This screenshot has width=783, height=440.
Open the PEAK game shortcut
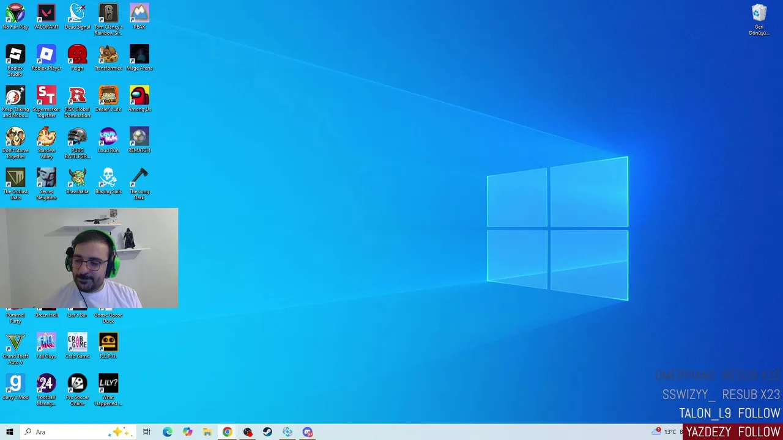pyautogui.click(x=139, y=16)
